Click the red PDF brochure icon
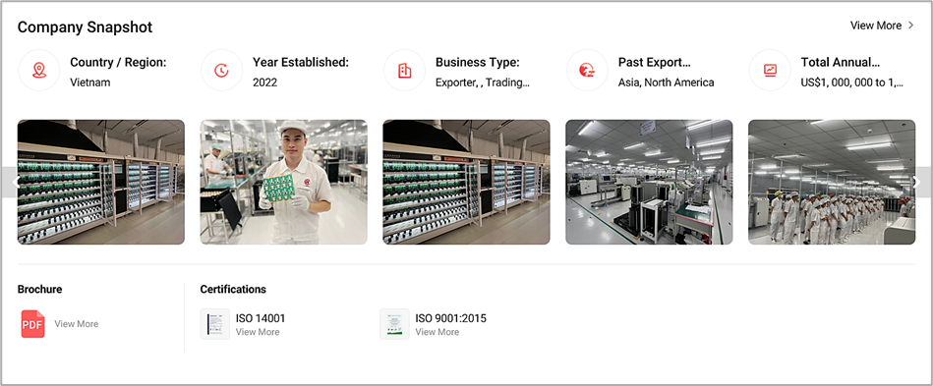 point(32,324)
